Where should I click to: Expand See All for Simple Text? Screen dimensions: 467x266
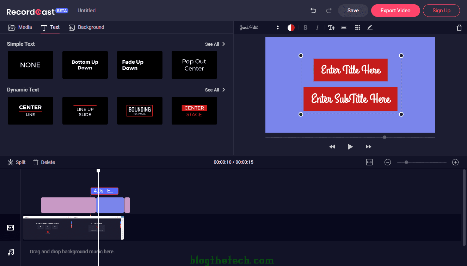[x=215, y=44]
